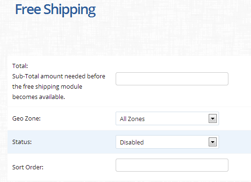Click the Total: label
This screenshot has height=182, width=251.
tap(20, 66)
